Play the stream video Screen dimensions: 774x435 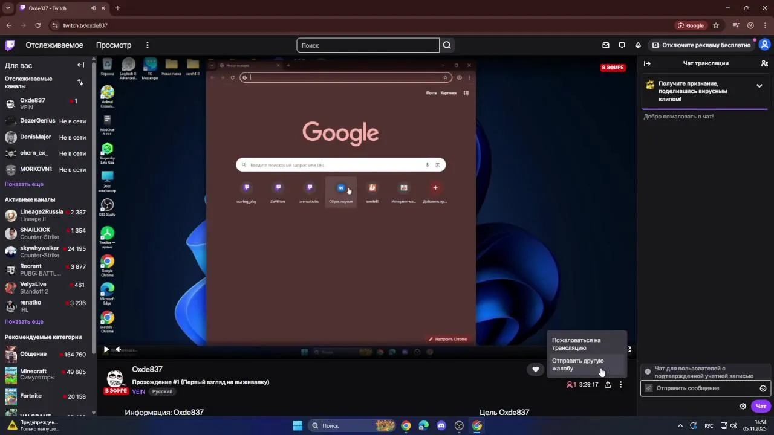click(106, 349)
